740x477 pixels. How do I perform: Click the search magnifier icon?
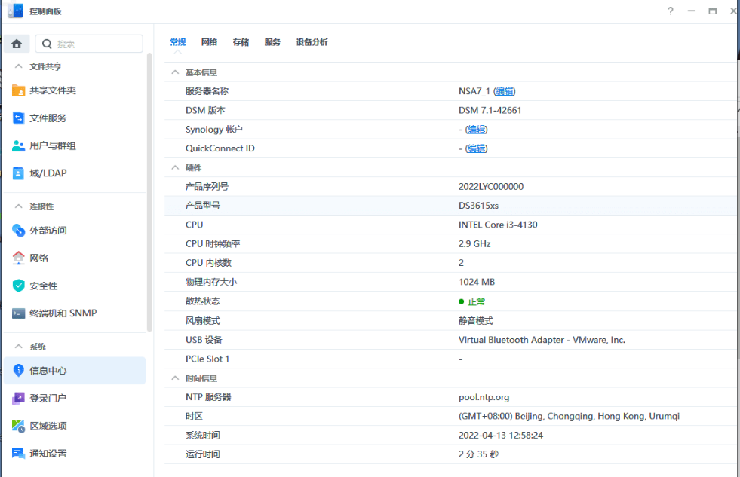[x=47, y=44]
